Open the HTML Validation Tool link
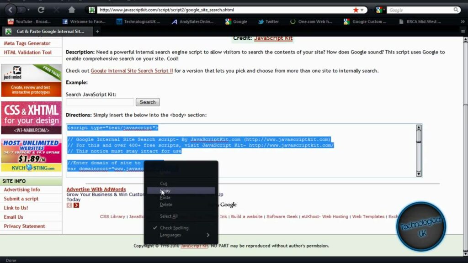The width and height of the screenshot is (468, 263). click(28, 53)
